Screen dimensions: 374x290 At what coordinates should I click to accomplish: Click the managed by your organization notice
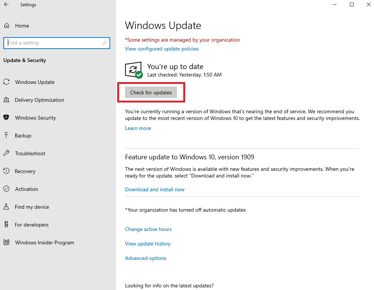(183, 40)
